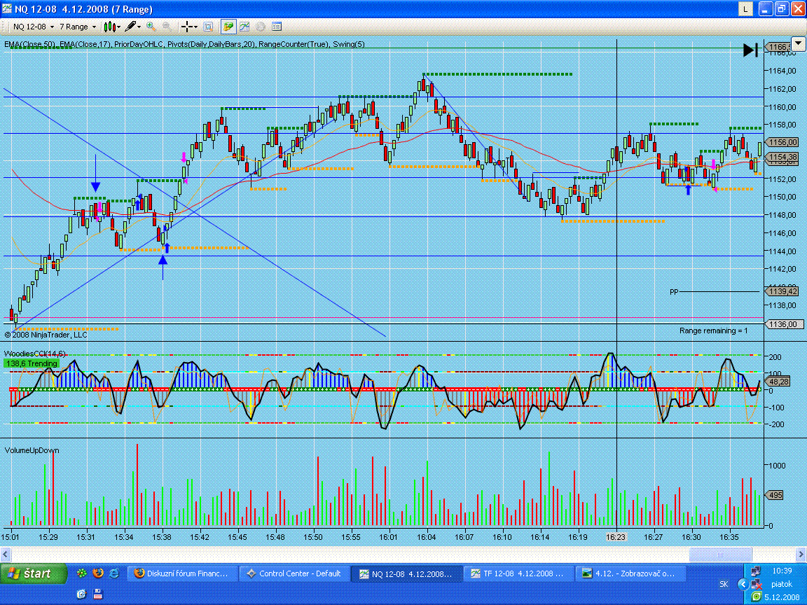807x605 pixels.
Task: Open the data box magnifier icon
Action: (x=209, y=27)
